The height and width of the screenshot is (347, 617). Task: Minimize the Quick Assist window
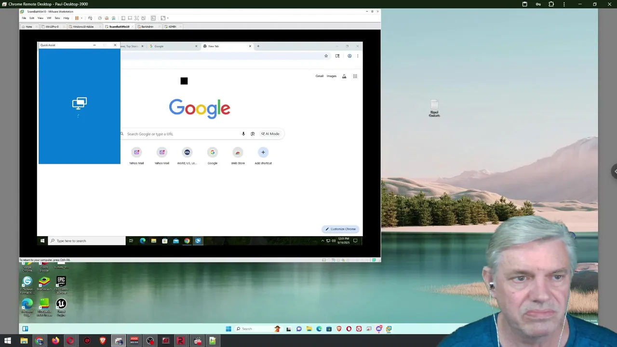(x=94, y=45)
